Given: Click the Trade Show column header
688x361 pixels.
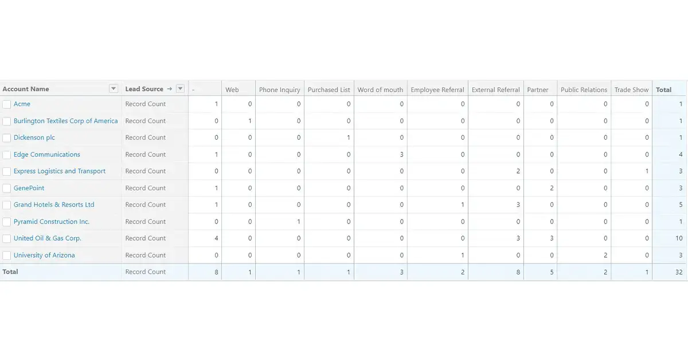Looking at the screenshot, I should point(631,89).
